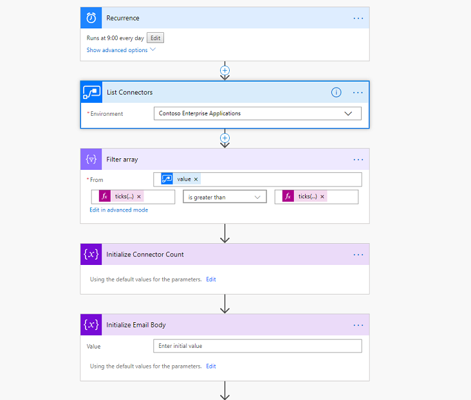Click the List Connectors action icon
This screenshot has height=400, width=471.
point(91,93)
